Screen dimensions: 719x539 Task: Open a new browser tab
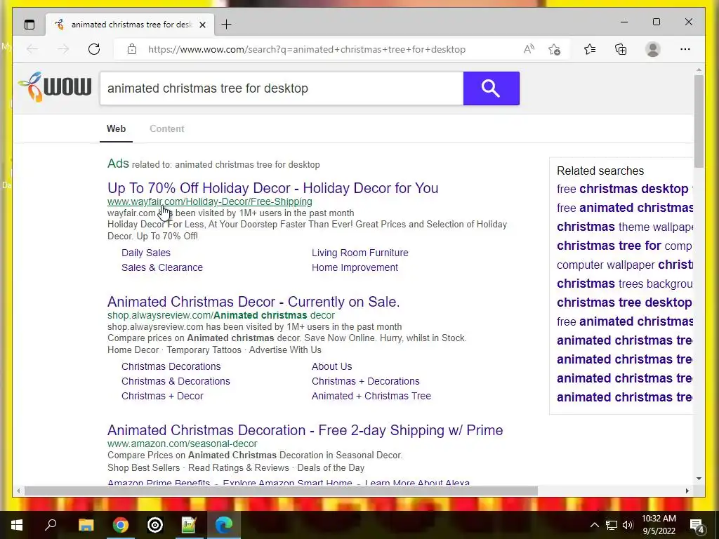pyautogui.click(x=227, y=25)
